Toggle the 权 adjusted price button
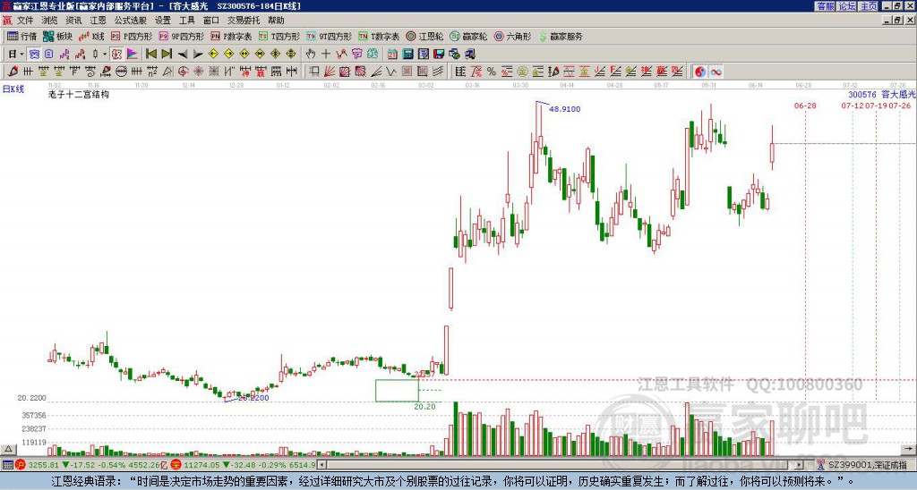The width and height of the screenshot is (917, 490). click(x=116, y=55)
